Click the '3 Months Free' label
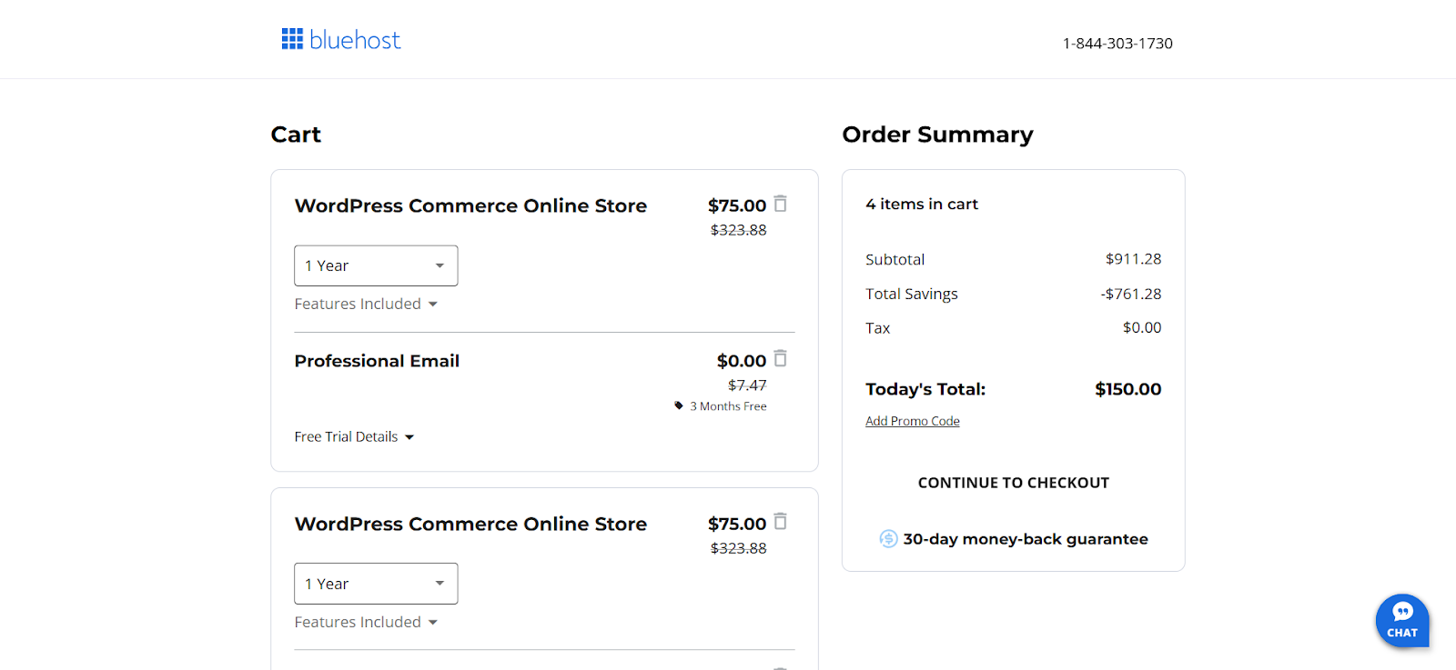1456x670 pixels. [x=728, y=406]
